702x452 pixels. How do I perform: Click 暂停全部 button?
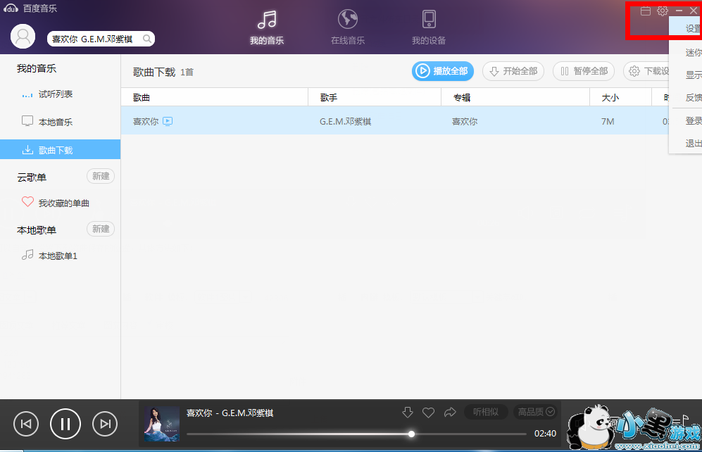[x=584, y=71]
